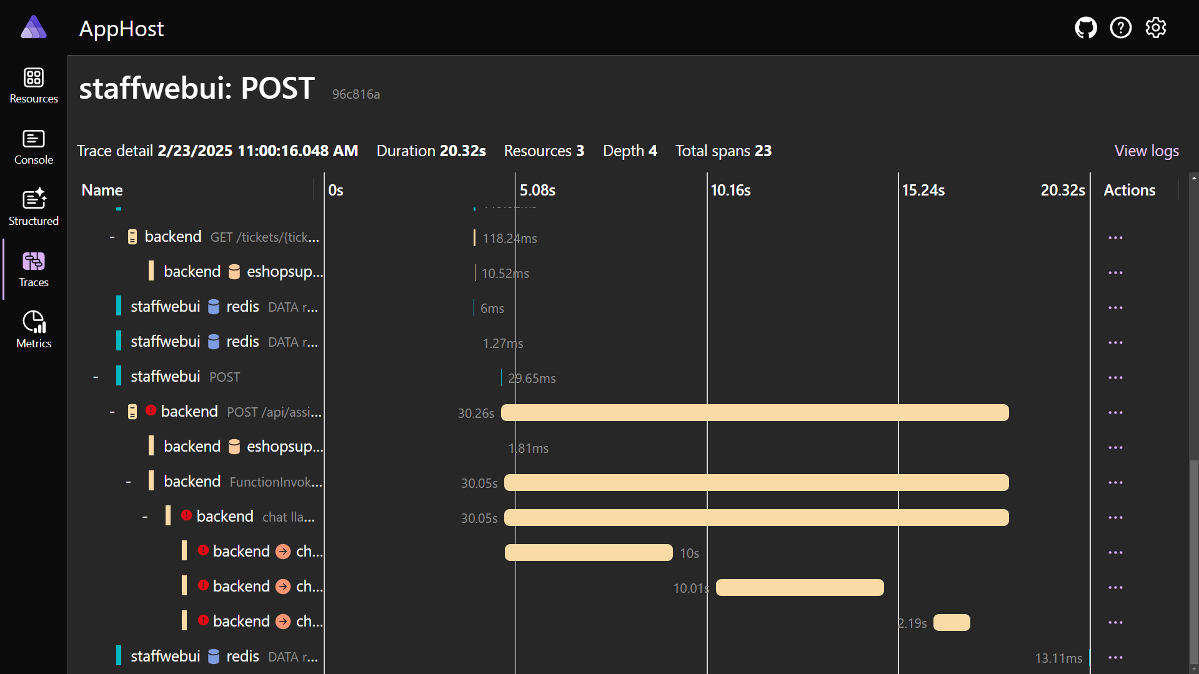Viewport: 1199px width, 674px height.
Task: Open actions menu for 10.52ms eshopsup row
Action: [1115, 273]
